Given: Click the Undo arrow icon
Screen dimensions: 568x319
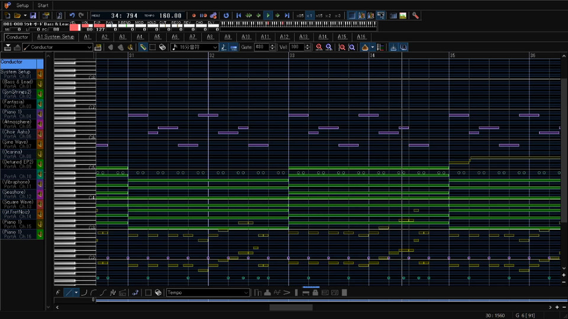Looking at the screenshot, I should [72, 15].
